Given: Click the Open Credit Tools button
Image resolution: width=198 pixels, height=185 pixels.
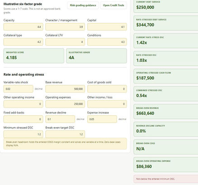Looking at the screenshot, I should click(113, 5).
